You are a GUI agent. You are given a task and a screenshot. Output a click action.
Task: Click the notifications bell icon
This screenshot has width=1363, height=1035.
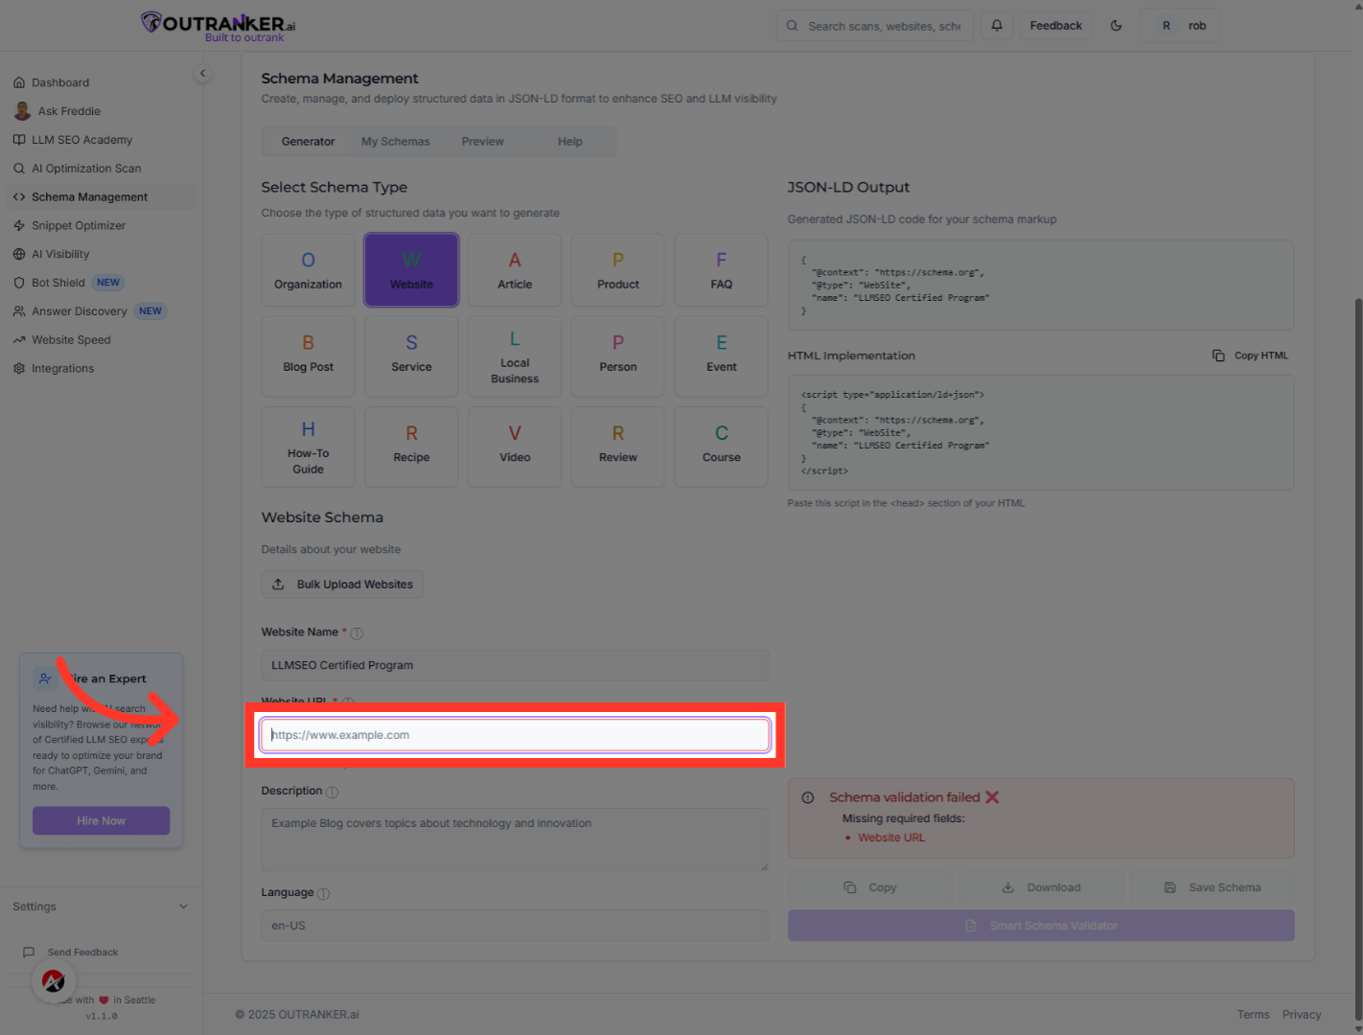(997, 26)
